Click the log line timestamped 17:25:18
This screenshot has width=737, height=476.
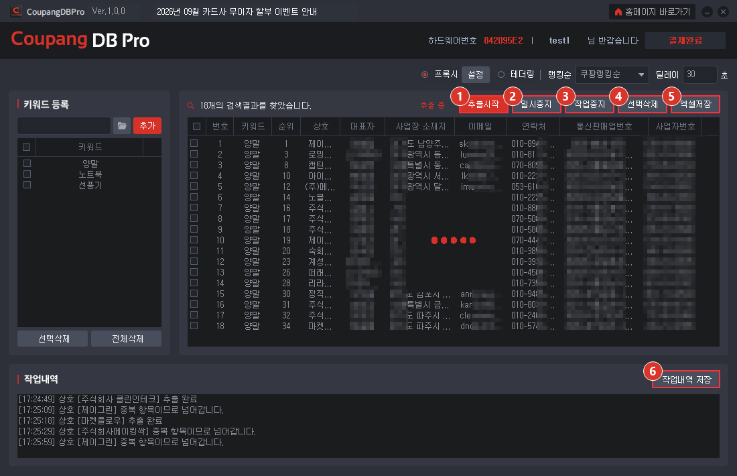pos(90,420)
